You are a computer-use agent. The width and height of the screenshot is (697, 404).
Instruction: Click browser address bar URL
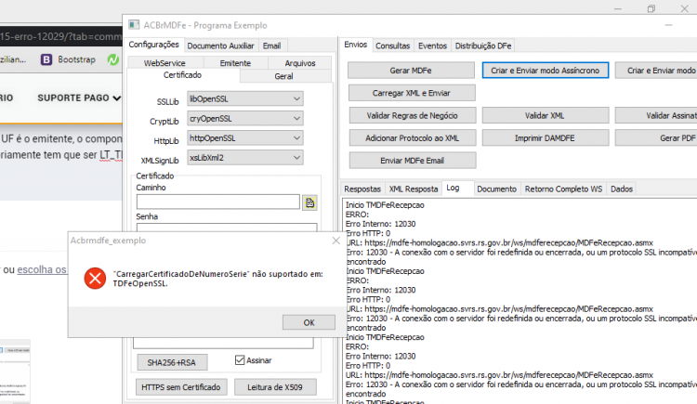point(61,36)
